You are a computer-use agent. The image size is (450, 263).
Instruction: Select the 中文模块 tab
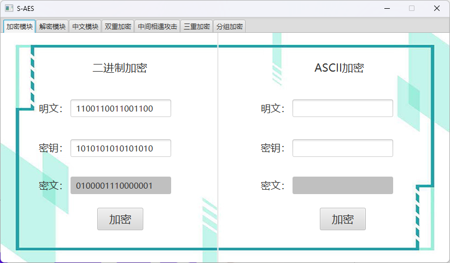(85, 26)
